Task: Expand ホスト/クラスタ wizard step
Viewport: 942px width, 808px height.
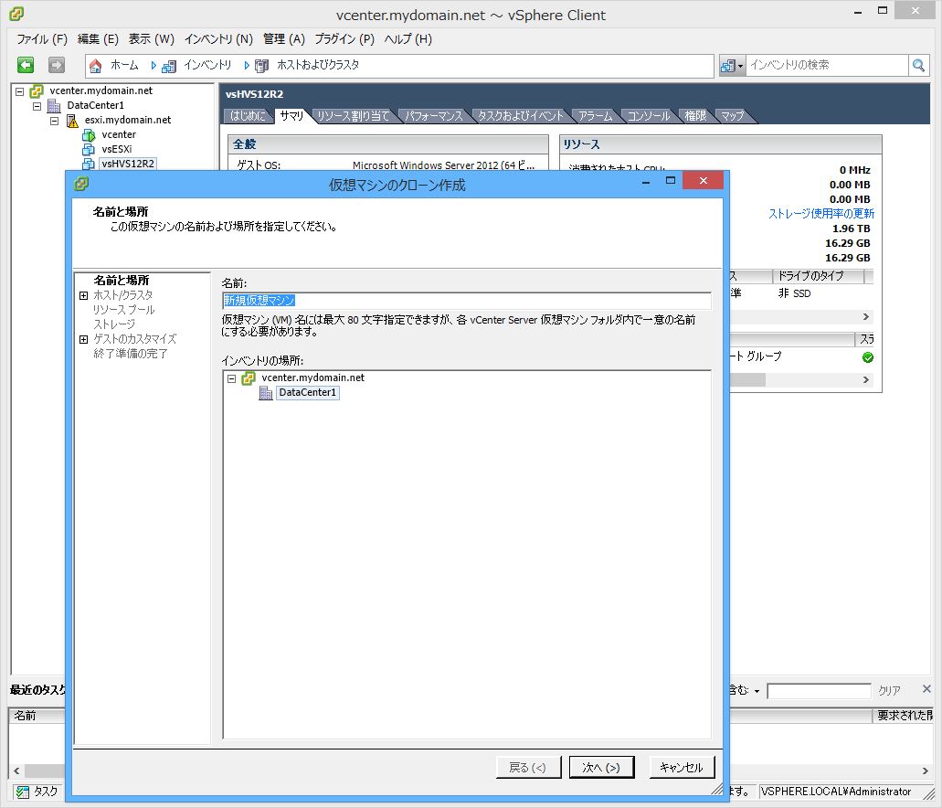Action: 83,295
